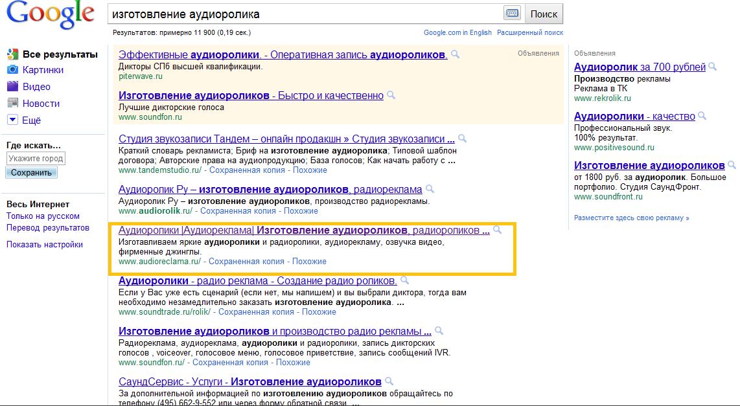Select the Видео search category
Image resolution: width=740 pixels, height=406 pixels.
[x=36, y=87]
